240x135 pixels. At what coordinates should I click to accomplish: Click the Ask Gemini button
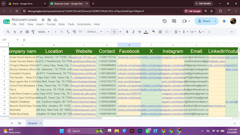[x=203, y=4]
